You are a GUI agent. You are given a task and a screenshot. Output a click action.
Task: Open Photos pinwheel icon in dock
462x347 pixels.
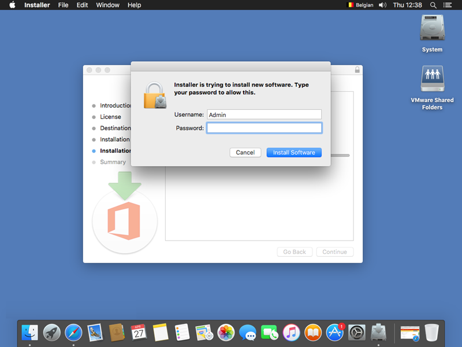point(226,333)
